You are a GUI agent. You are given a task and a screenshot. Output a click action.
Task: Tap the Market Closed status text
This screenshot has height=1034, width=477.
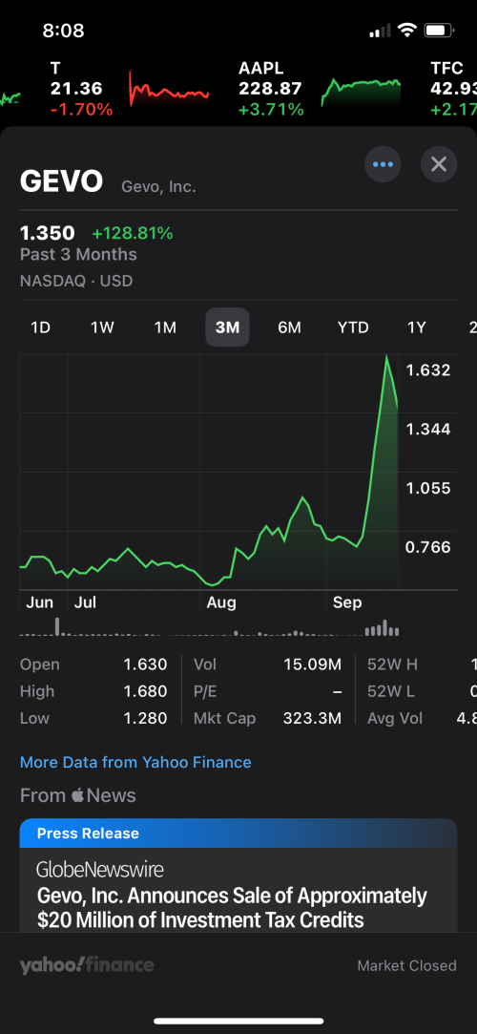406,965
